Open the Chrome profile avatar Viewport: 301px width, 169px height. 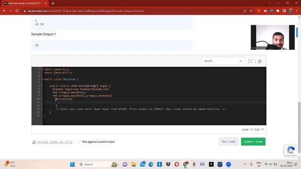(x=291, y=11)
